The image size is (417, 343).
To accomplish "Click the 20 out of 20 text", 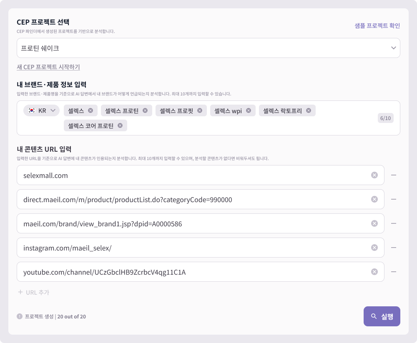I will tap(72, 316).
